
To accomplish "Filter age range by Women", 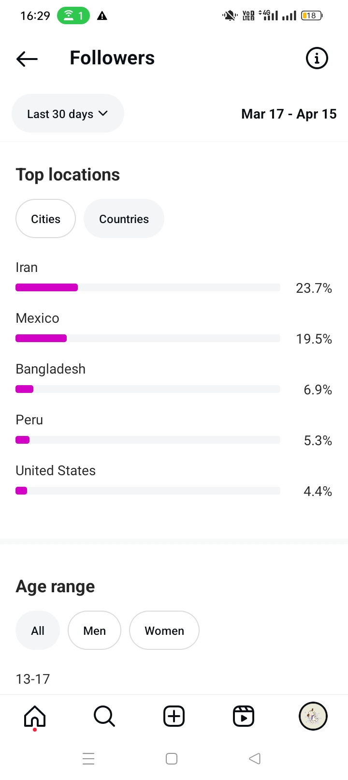I will coord(164,630).
